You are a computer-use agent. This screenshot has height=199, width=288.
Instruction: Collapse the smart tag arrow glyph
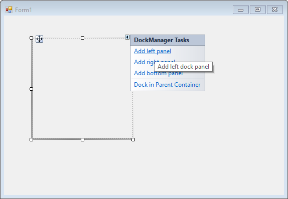coord(127,37)
